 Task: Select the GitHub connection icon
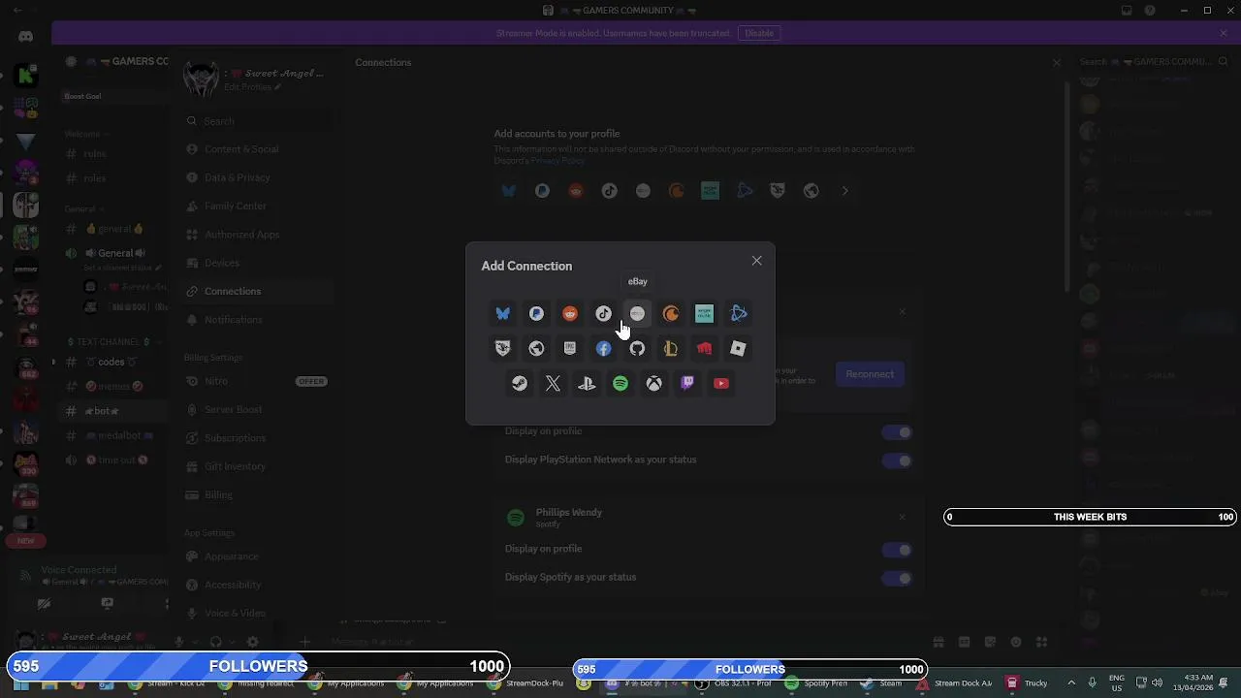(637, 348)
